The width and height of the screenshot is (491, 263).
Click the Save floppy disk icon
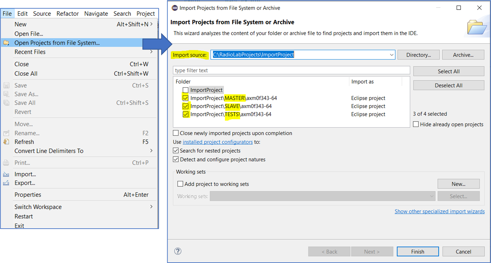click(6, 86)
